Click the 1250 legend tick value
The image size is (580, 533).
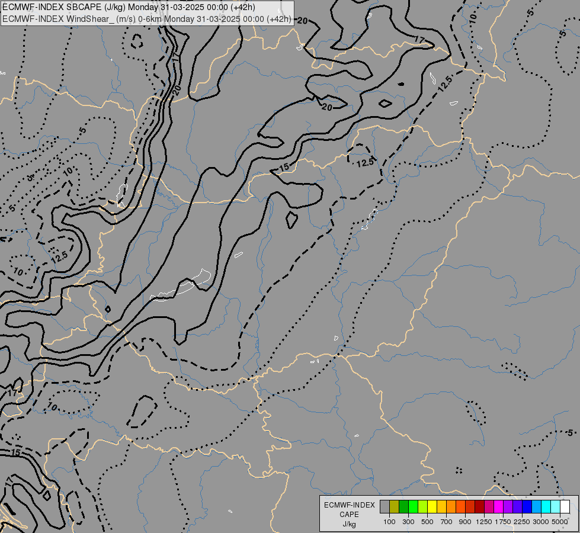point(484,522)
